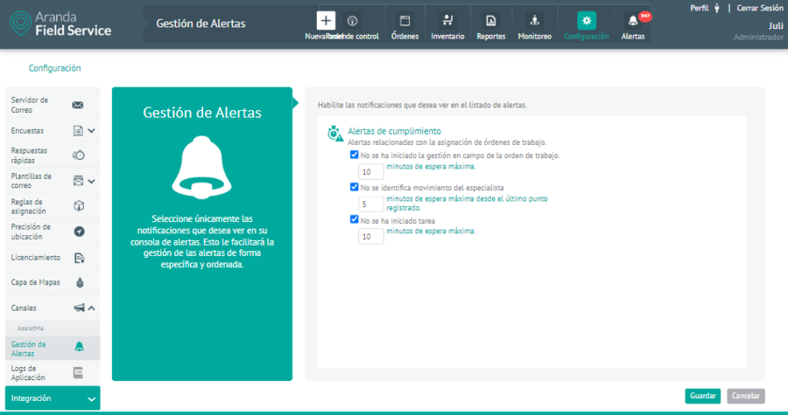Click the Guardar button
Image resolution: width=788 pixels, height=415 pixels.
tap(702, 396)
